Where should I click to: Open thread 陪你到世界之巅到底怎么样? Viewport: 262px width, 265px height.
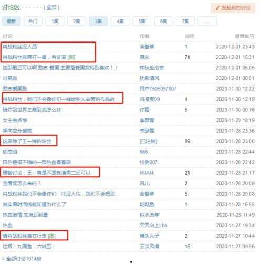32,110
